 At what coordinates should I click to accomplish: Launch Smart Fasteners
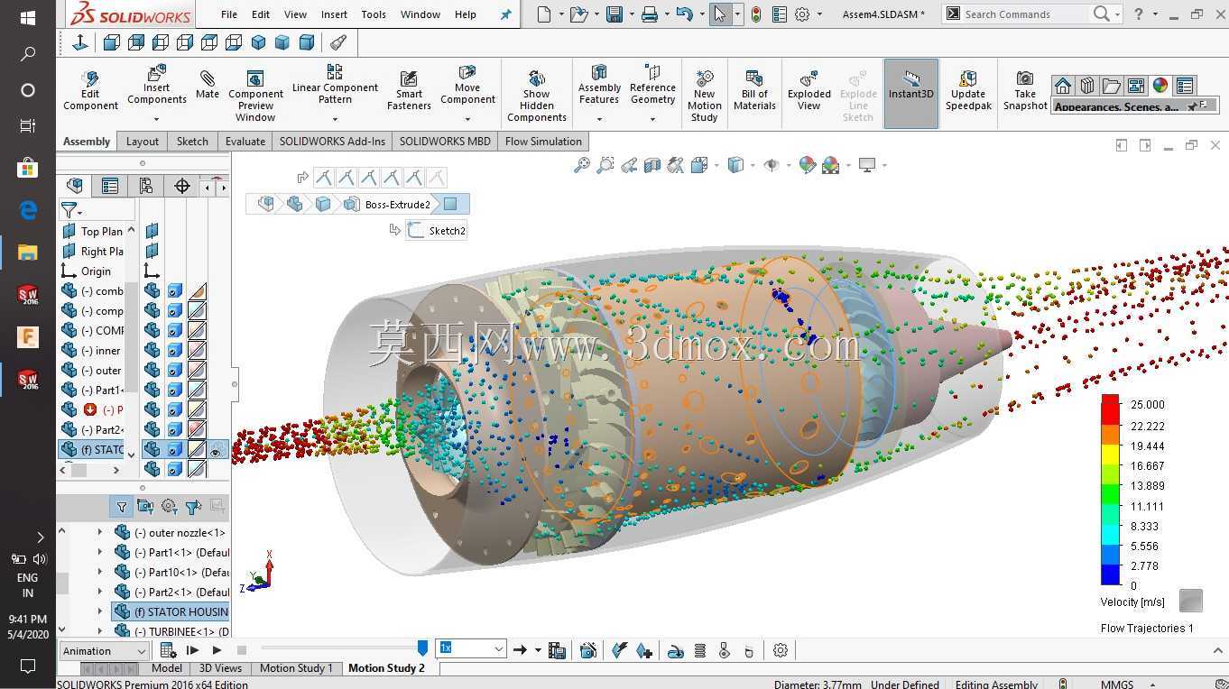click(x=409, y=90)
